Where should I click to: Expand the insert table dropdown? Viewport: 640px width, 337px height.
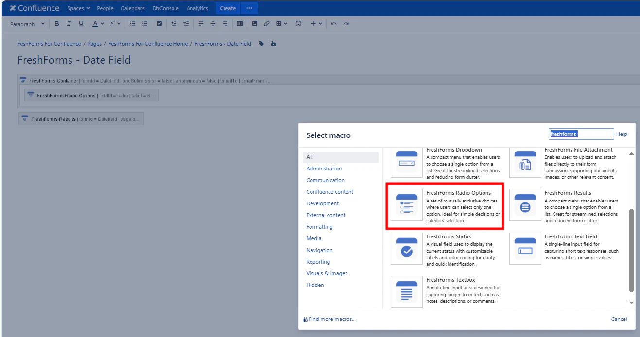click(281, 24)
